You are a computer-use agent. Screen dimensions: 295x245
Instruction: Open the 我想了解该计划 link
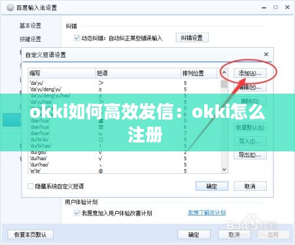click(206, 213)
